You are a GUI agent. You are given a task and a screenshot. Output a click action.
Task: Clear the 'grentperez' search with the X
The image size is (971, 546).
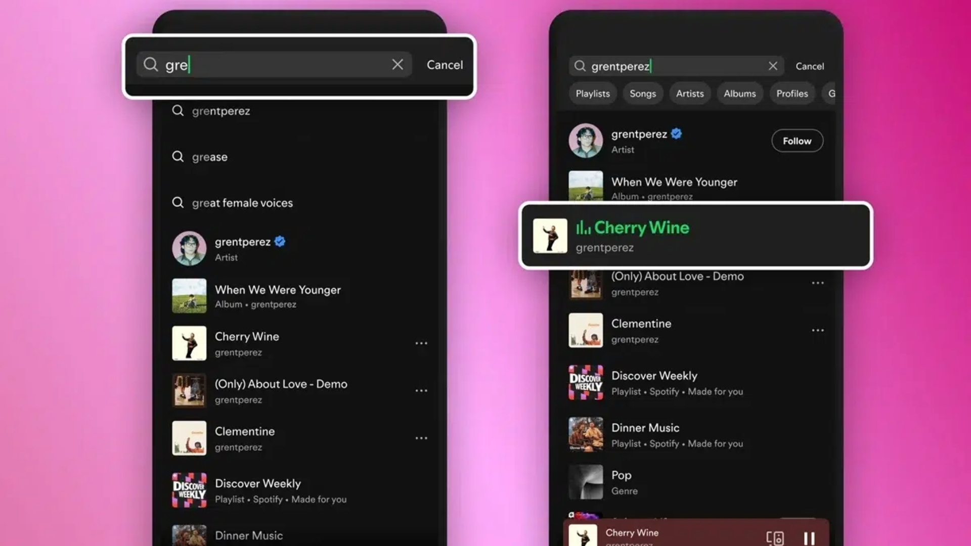click(773, 66)
